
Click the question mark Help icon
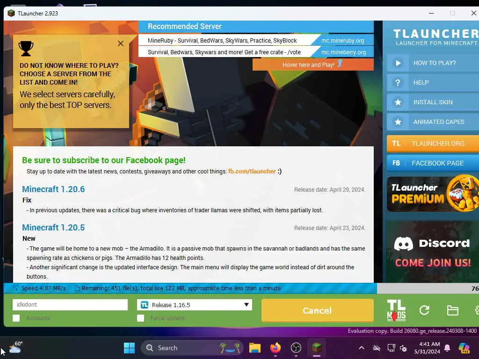click(x=398, y=83)
